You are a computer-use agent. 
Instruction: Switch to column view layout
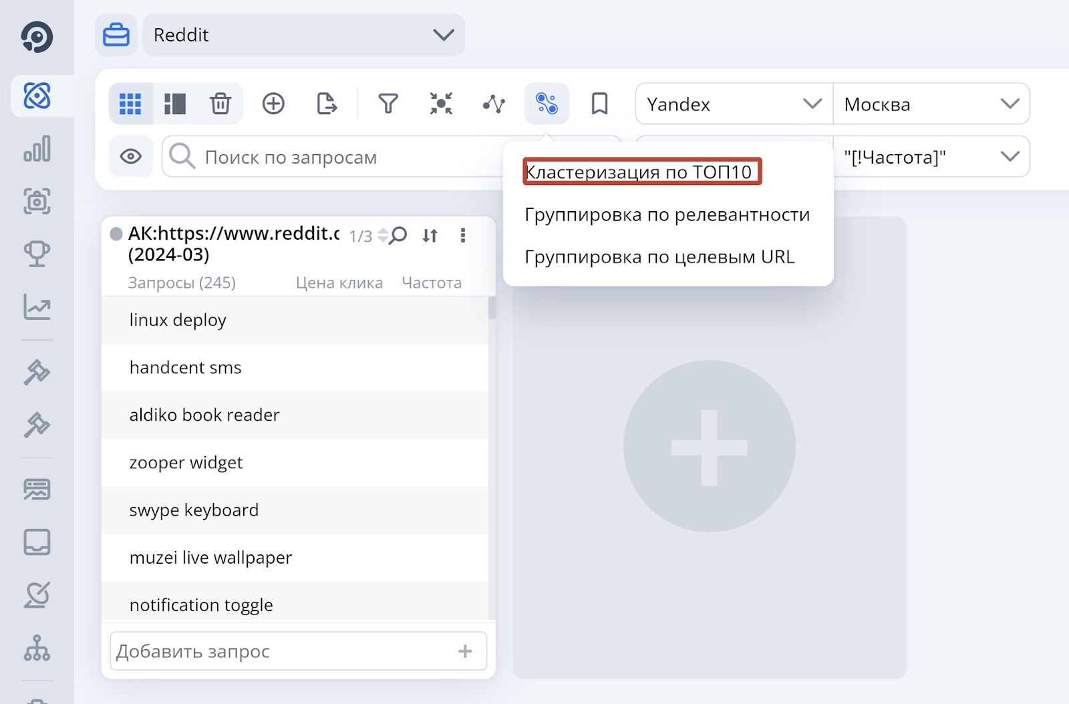click(x=174, y=104)
